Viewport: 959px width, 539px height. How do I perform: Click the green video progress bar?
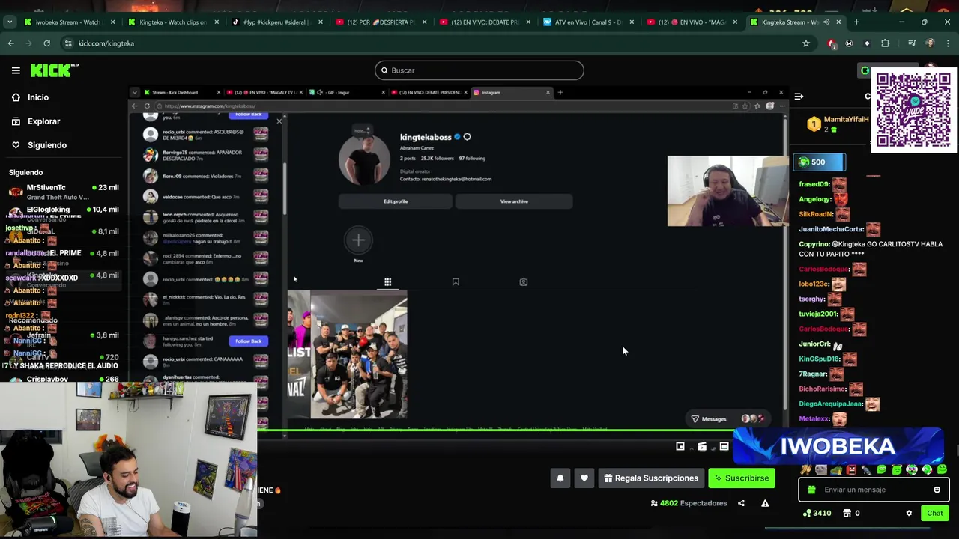click(x=494, y=430)
